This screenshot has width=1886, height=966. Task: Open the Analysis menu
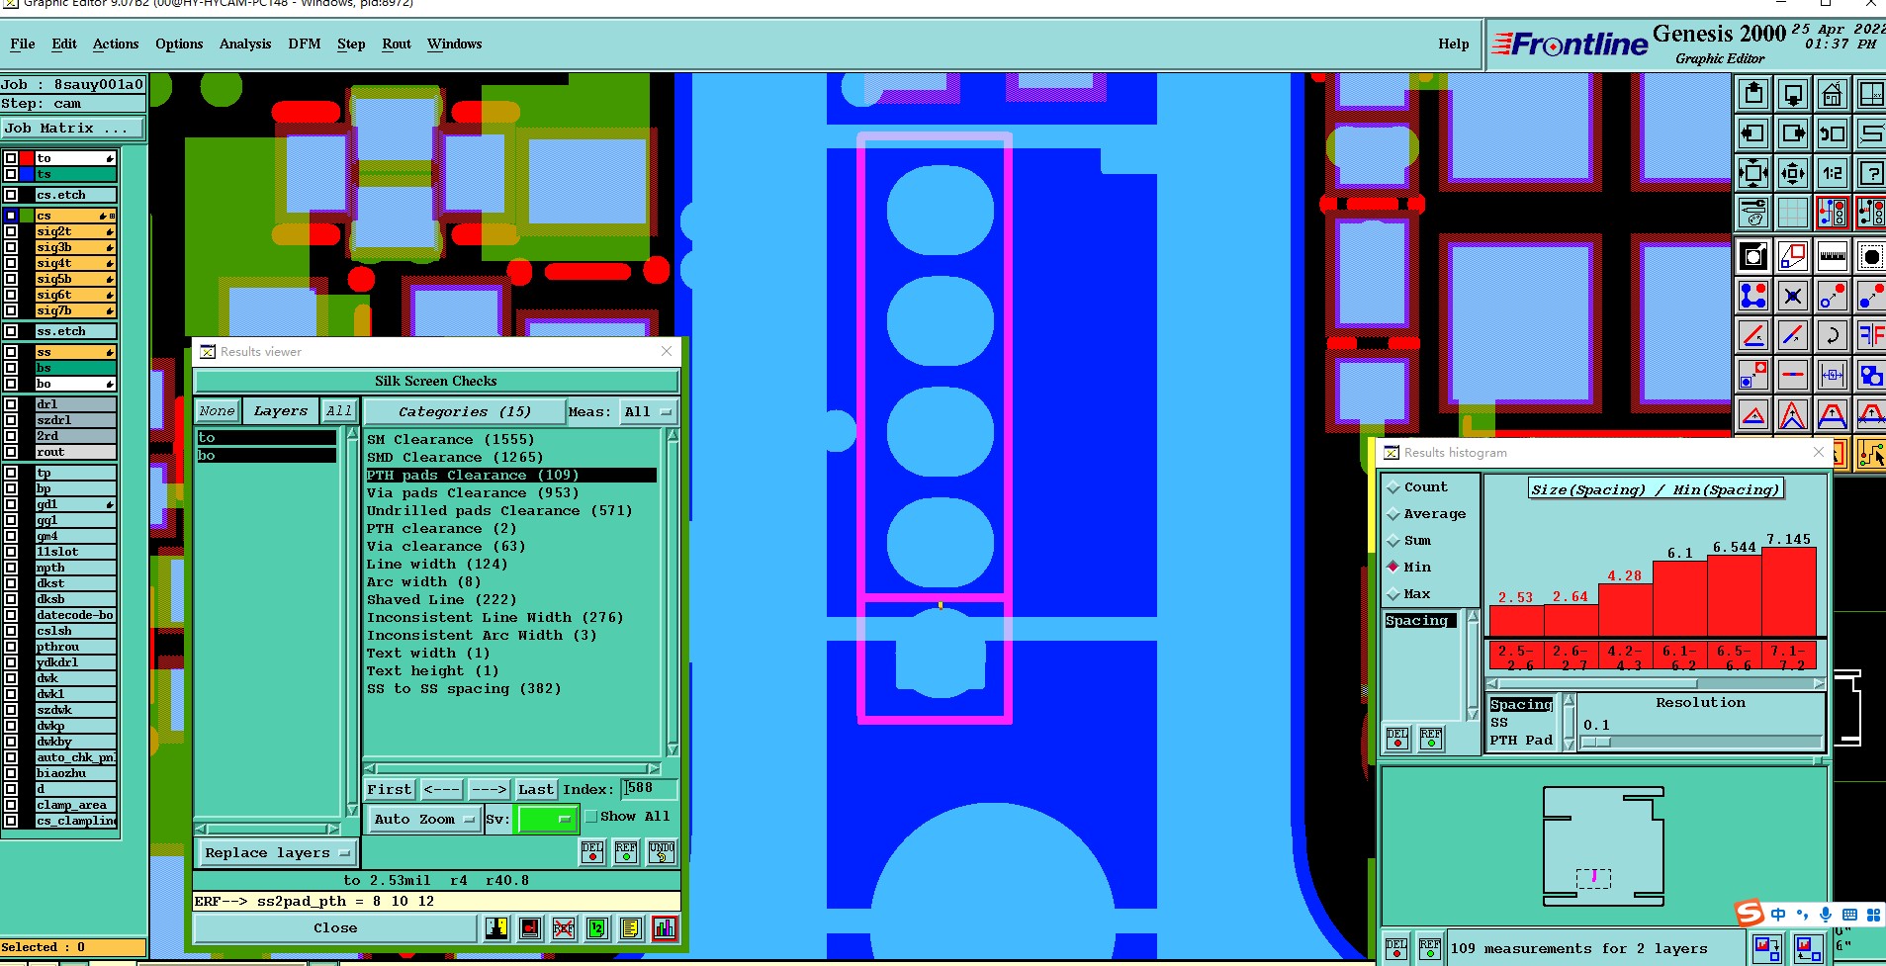coord(245,44)
